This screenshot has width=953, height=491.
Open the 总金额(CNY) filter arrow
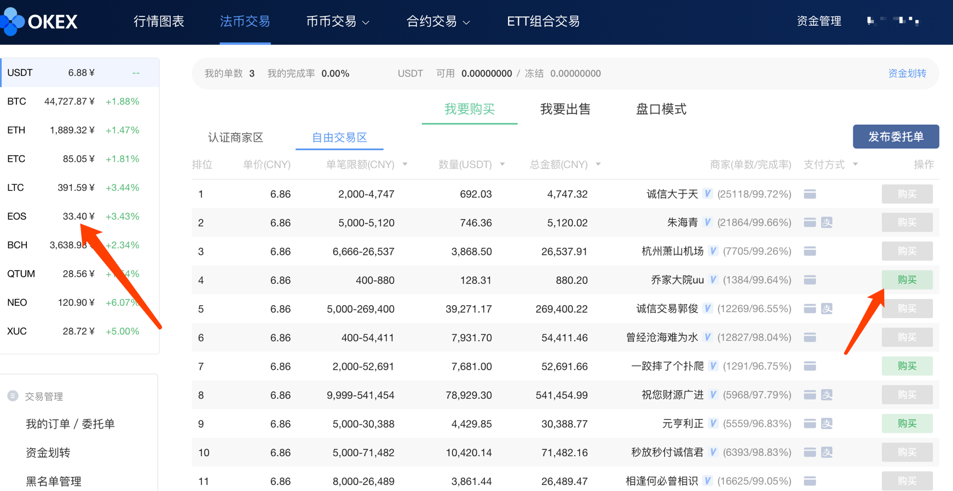[x=598, y=164]
